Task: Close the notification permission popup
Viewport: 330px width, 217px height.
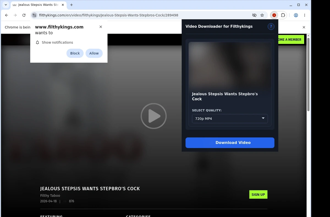Action: (101, 27)
